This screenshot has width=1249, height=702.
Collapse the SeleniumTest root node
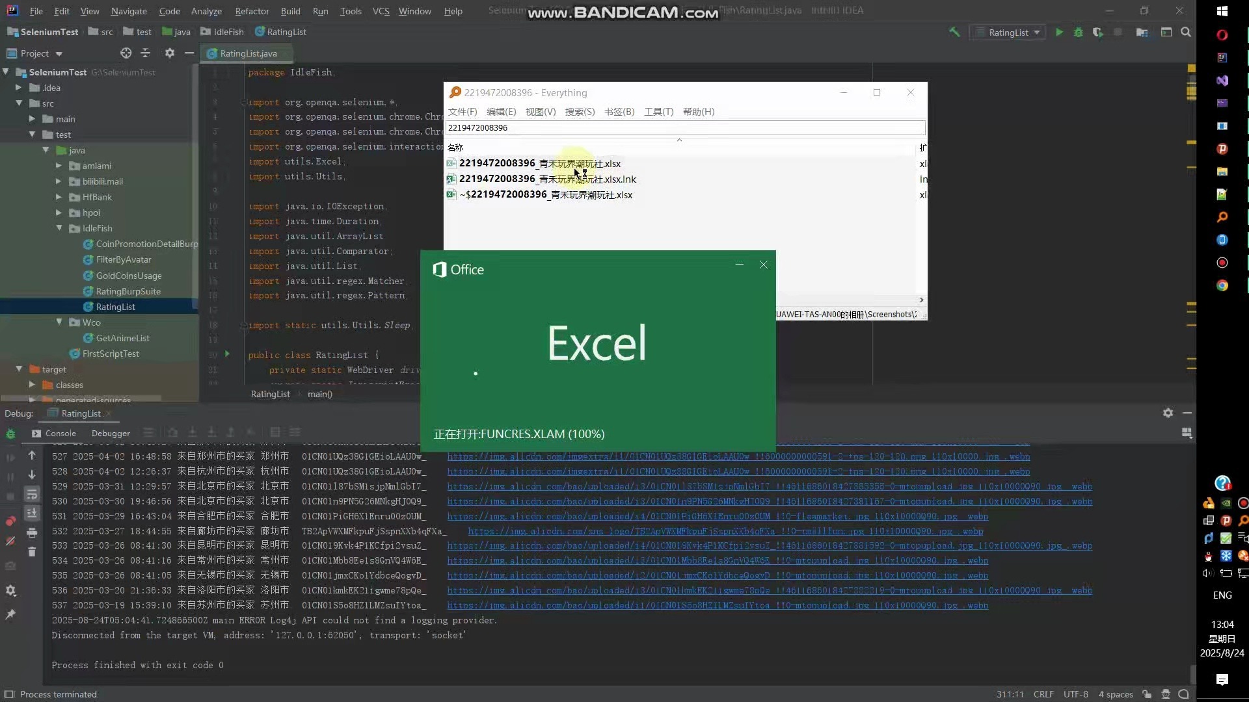click(x=6, y=71)
